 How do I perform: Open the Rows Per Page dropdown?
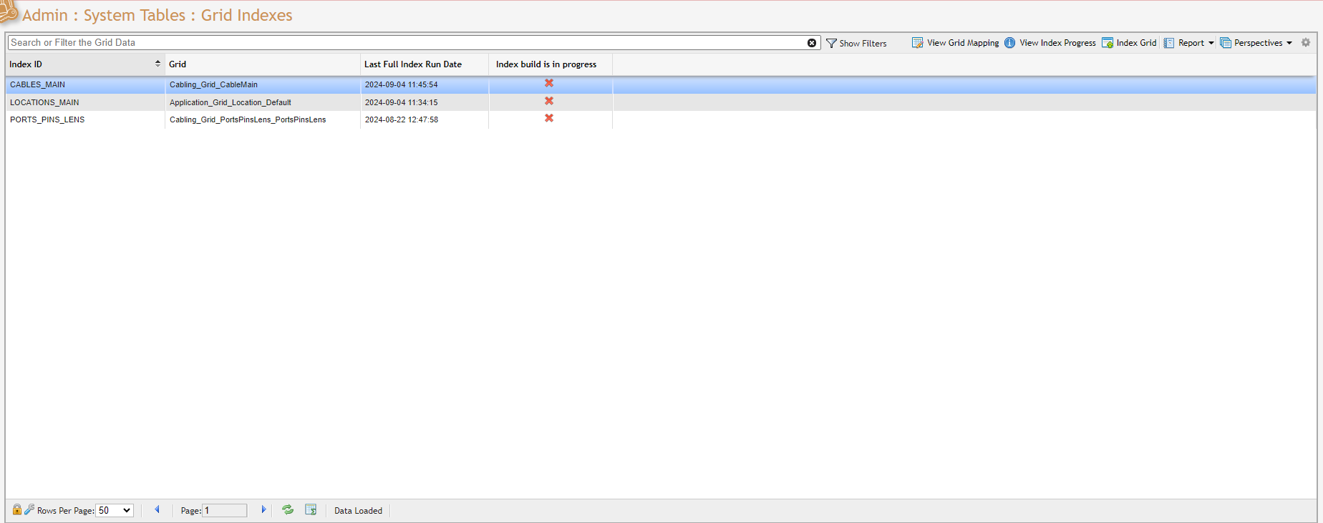[x=115, y=510]
